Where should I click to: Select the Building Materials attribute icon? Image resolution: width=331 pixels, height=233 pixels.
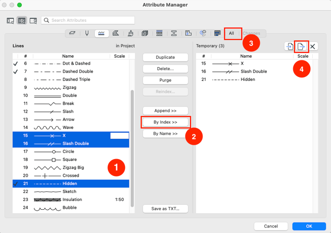[145, 34]
